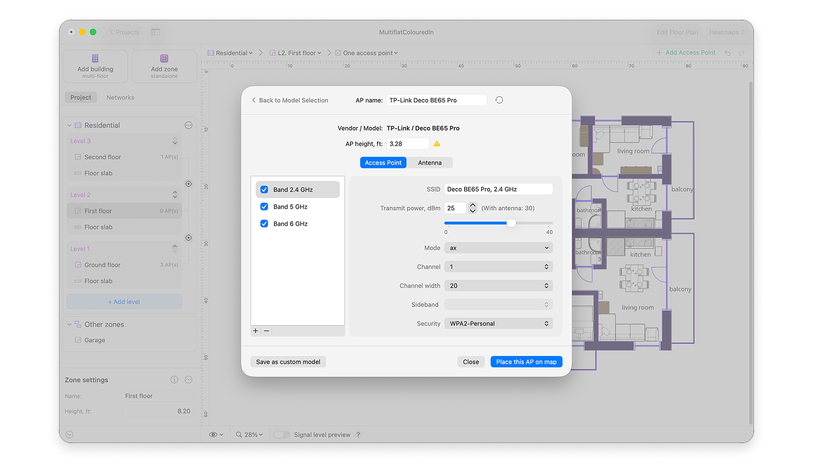Toggle Band 2.4 GHz checkbox
The height and width of the screenshot is (464, 813).
click(x=264, y=189)
